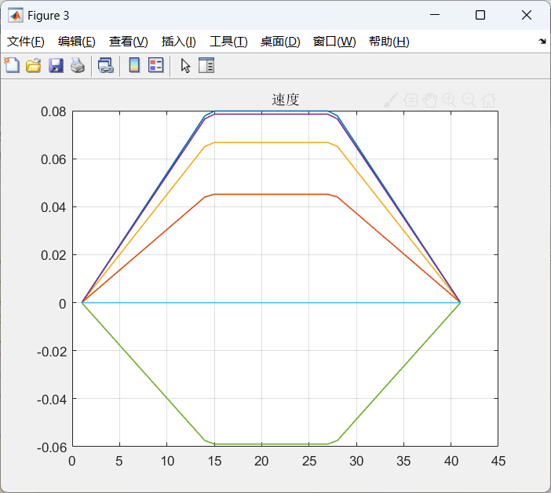Select the axes Brush data tool

[391, 100]
